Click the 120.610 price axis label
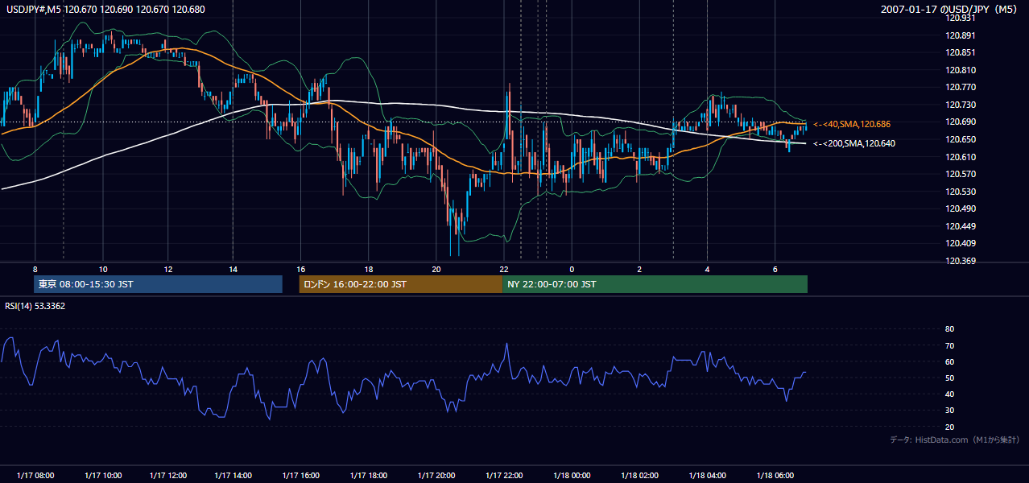Image resolution: width=1029 pixels, height=483 pixels. click(x=961, y=157)
